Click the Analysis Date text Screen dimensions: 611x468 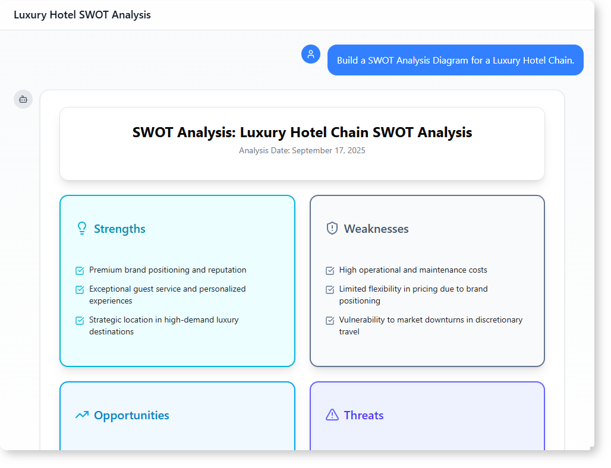302,151
